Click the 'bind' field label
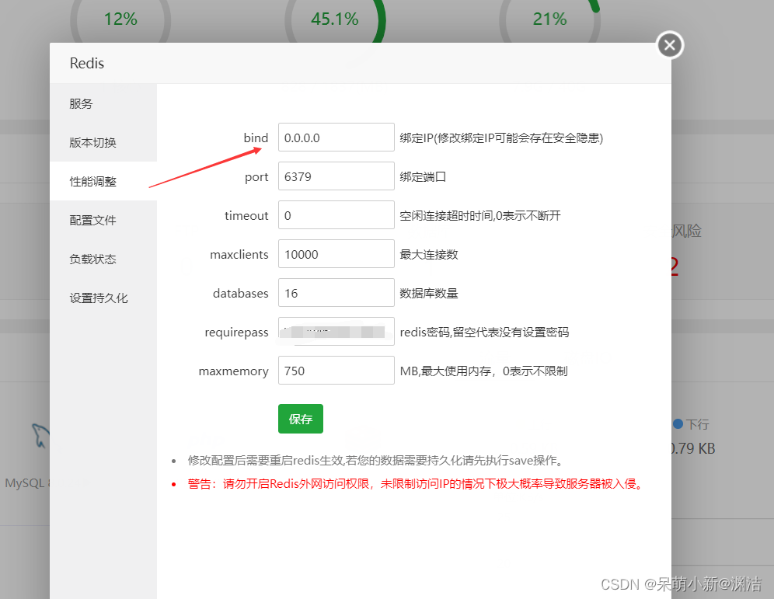774x599 pixels. [x=256, y=138]
